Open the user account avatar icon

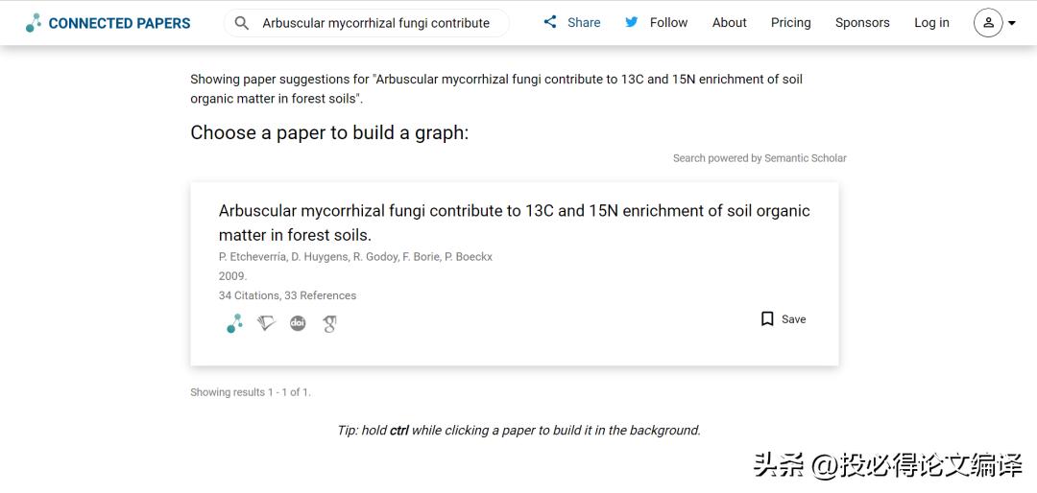pos(988,23)
